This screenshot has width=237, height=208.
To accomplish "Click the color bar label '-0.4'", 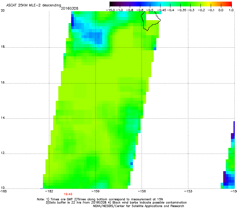I will pos(171,10).
